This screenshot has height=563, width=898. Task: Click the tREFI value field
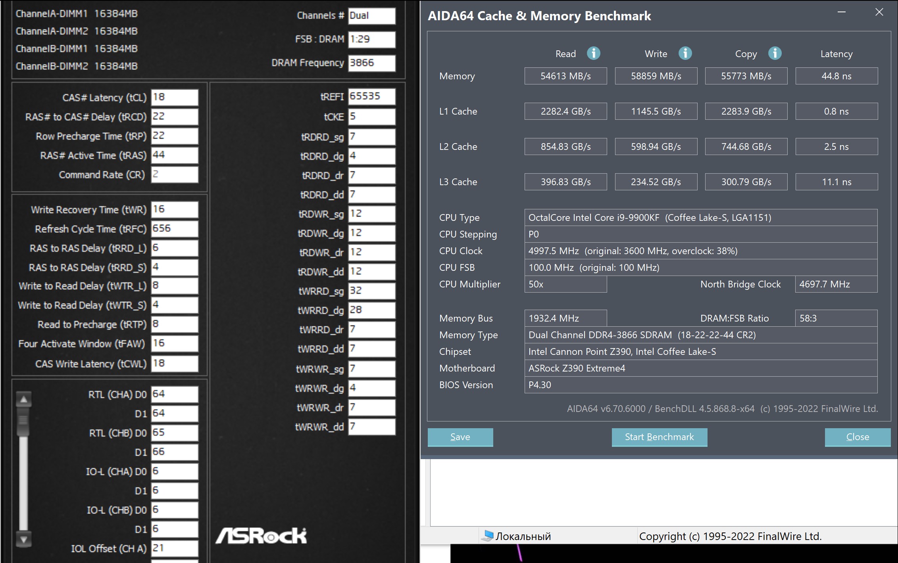tap(371, 97)
